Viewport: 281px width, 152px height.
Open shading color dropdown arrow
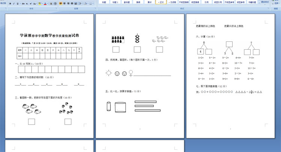point(88,4)
